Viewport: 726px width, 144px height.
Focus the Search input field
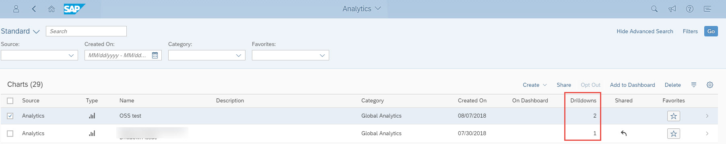coord(87,31)
